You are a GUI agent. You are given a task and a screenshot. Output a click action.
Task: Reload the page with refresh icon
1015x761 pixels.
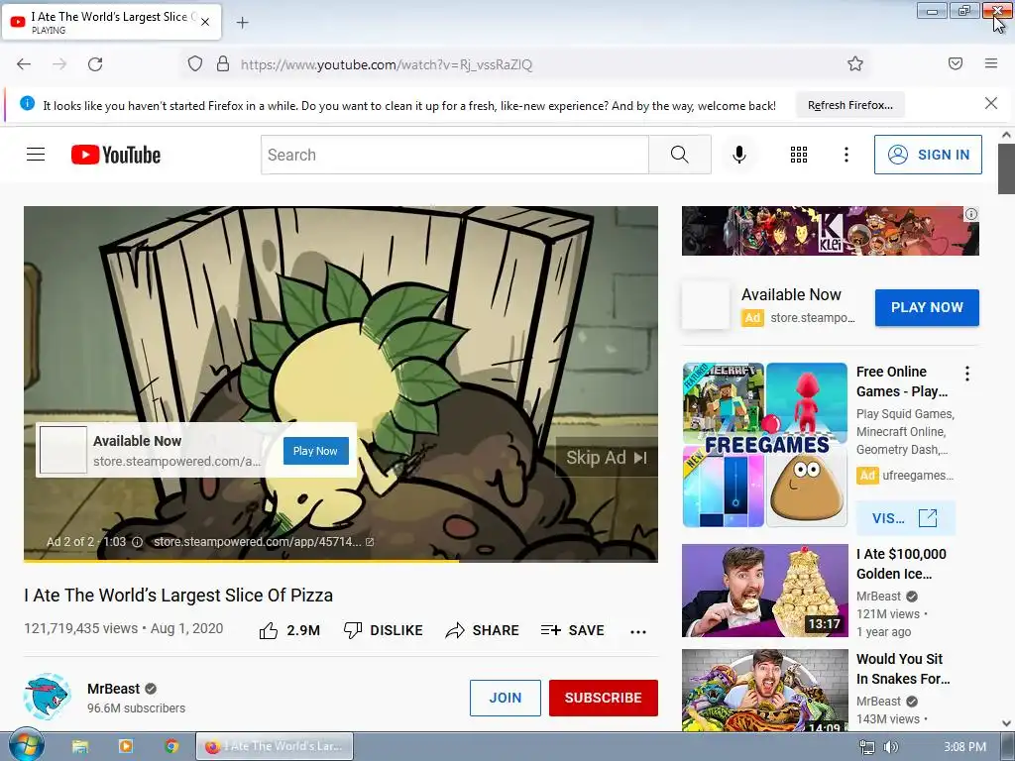tap(95, 64)
